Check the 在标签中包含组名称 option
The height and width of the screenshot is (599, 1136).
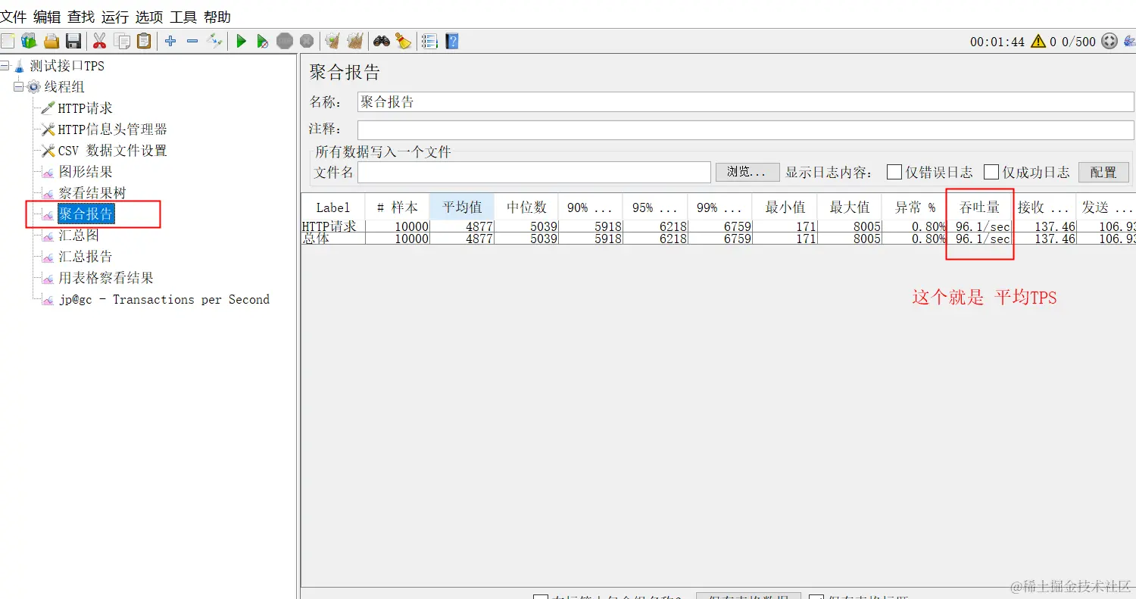coord(541,597)
